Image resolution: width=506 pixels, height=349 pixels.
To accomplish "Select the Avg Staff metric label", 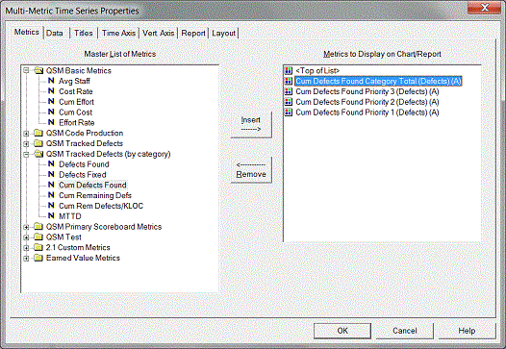I will (x=74, y=81).
